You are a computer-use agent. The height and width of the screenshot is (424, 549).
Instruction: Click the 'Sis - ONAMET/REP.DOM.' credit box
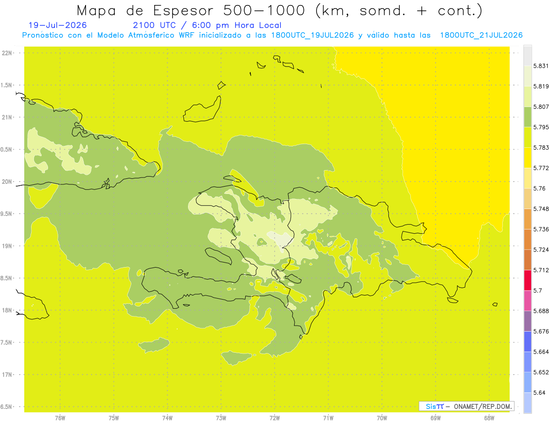[467, 406]
